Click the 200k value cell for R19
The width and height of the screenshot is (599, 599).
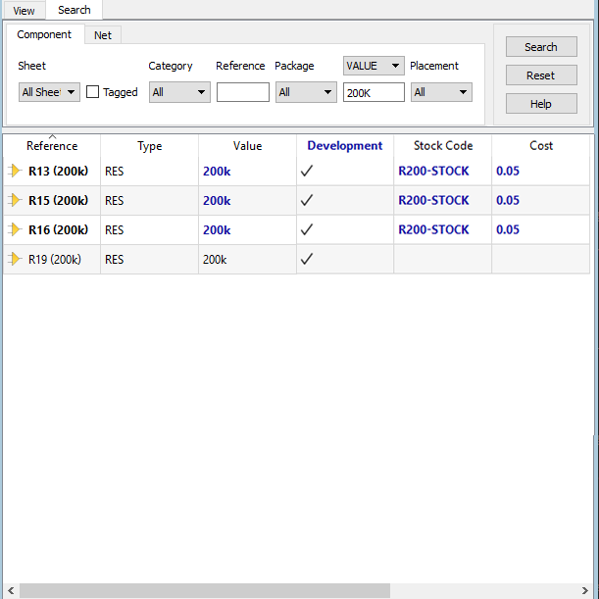pos(248,260)
